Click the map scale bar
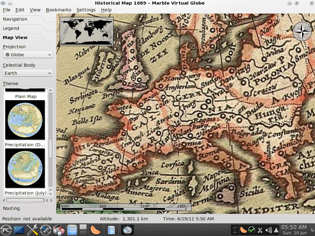This screenshot has height=236, width=315. (126, 207)
